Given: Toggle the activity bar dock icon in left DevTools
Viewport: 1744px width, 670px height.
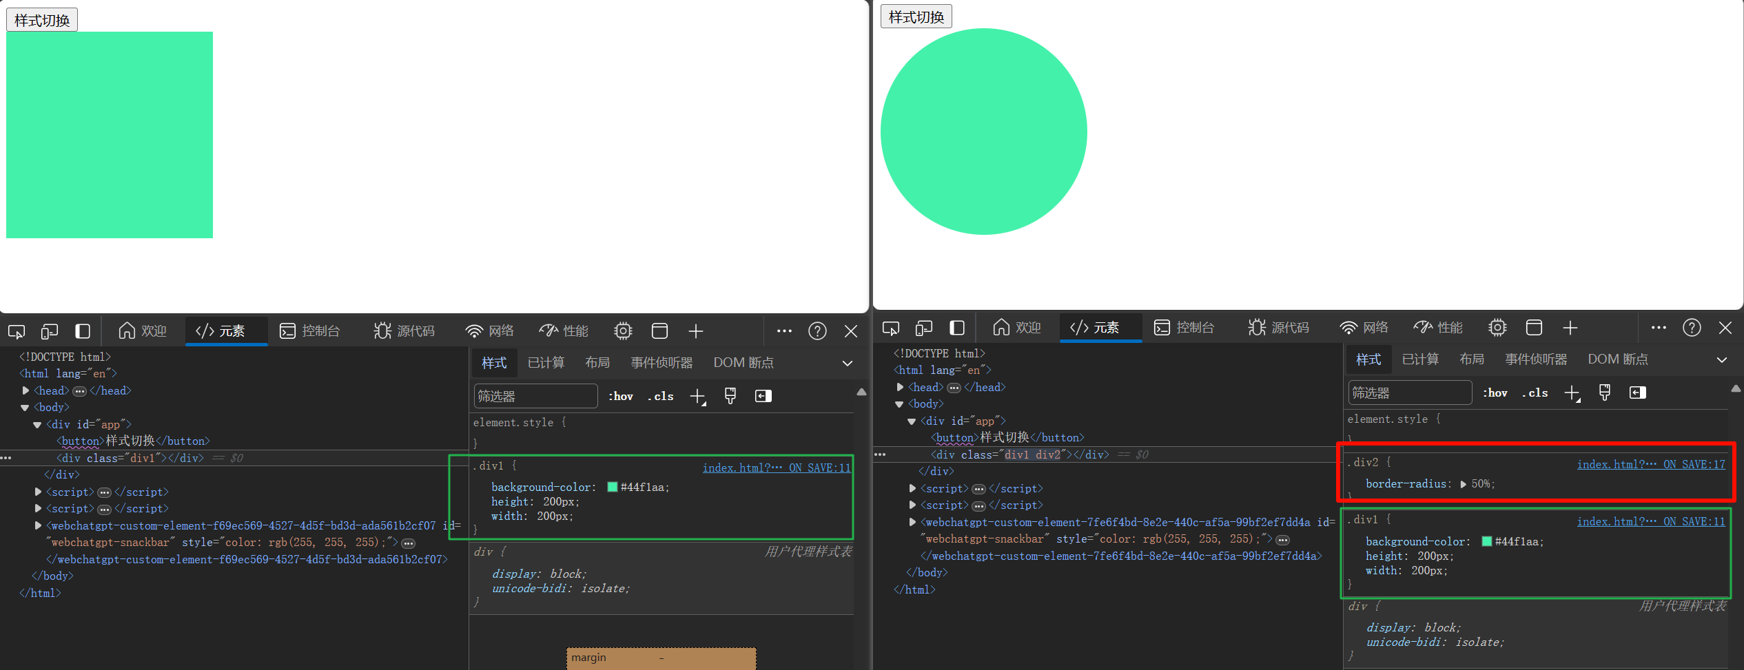Looking at the screenshot, I should (83, 331).
